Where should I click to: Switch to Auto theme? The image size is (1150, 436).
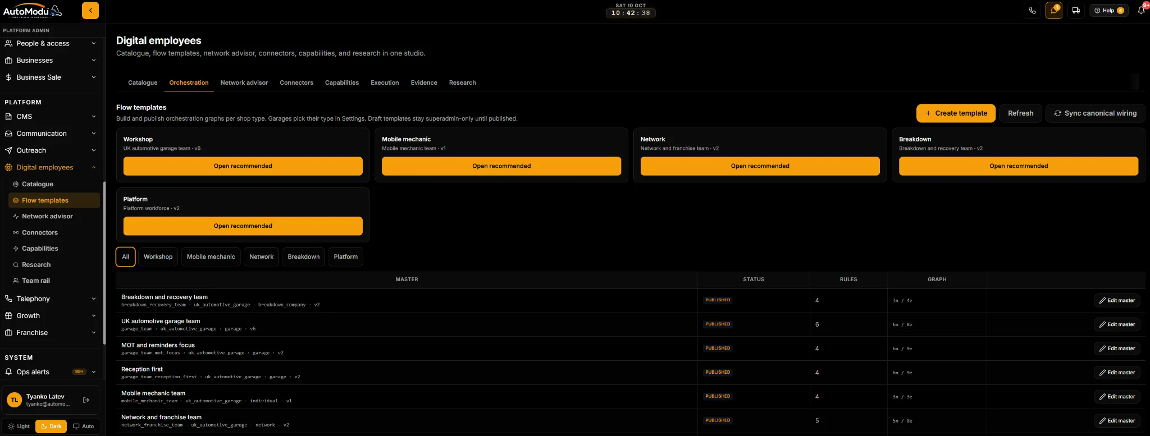tap(83, 426)
